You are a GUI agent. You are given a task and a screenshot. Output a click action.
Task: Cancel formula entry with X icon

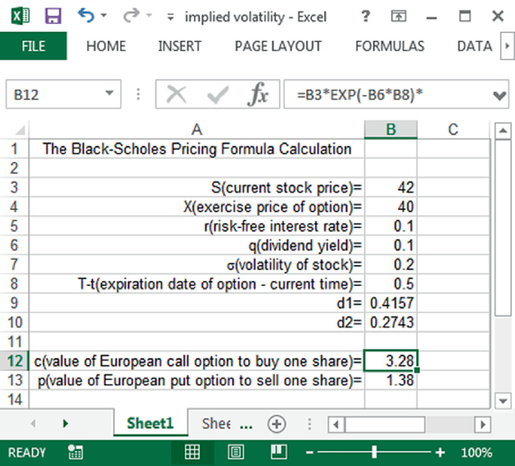pyautogui.click(x=177, y=95)
